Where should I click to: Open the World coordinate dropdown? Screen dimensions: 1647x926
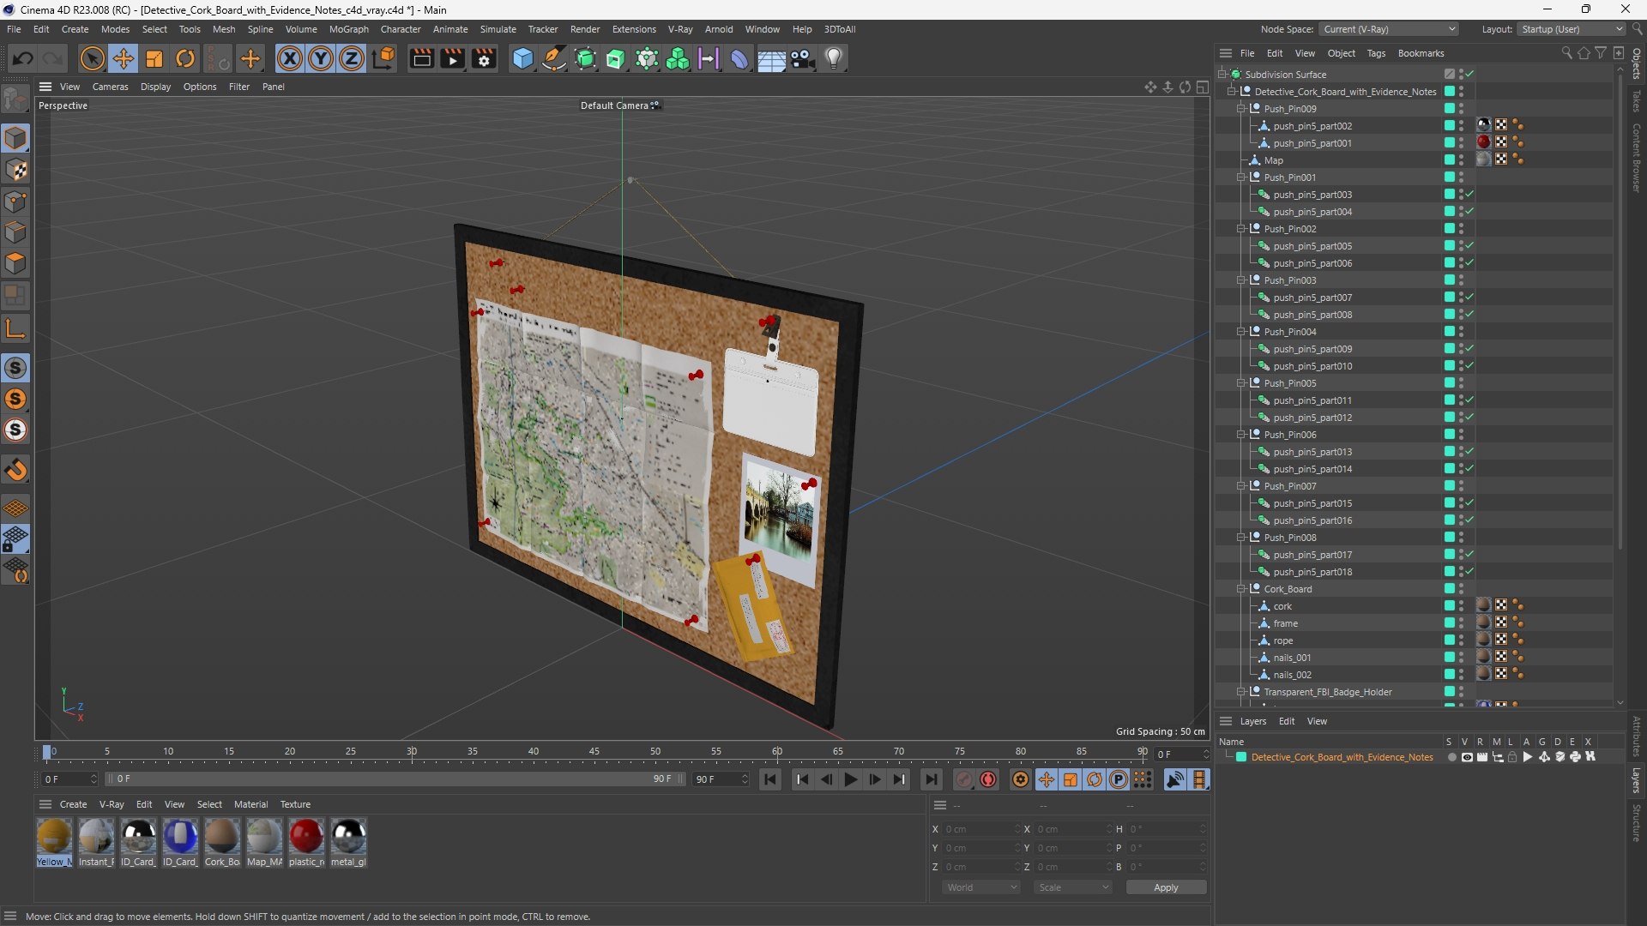coord(981,887)
